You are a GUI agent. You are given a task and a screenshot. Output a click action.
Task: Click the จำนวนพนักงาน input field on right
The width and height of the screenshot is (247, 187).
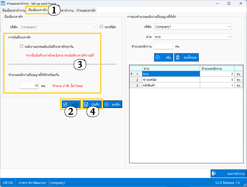[163, 46]
